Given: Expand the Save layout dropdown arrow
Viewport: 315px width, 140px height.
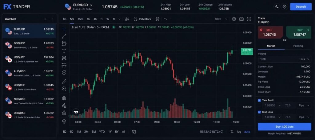Looking at the screenshot, I should pyautogui.click(x=226, y=19).
